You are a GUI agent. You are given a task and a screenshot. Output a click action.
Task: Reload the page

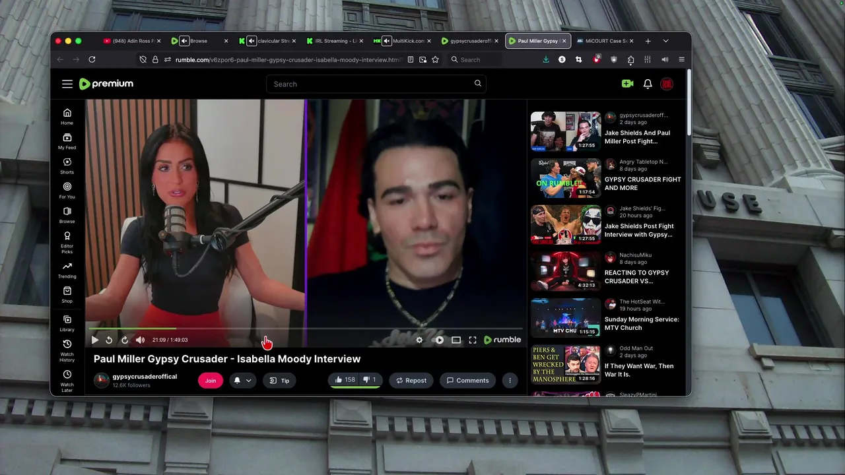tap(92, 59)
